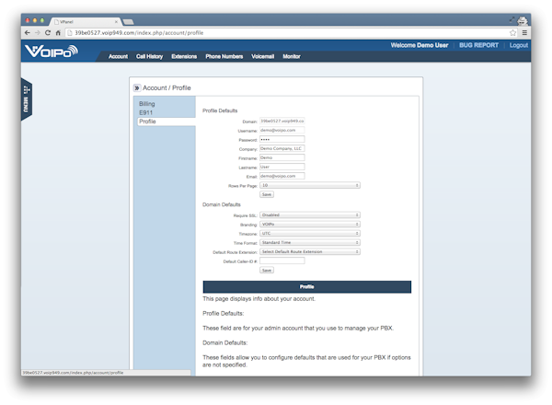This screenshot has width=552, height=405.
Task: Open the Require SSL dropdown
Action: (x=310, y=214)
